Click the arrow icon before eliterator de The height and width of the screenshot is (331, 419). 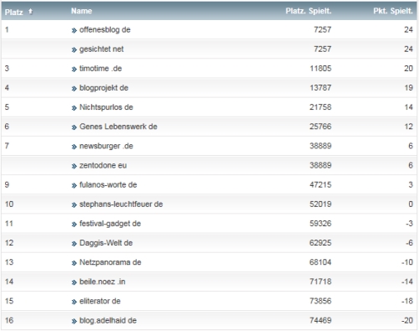[x=74, y=302]
